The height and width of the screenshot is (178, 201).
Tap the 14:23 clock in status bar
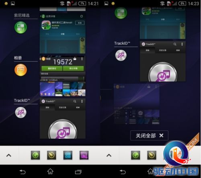pos(193,4)
